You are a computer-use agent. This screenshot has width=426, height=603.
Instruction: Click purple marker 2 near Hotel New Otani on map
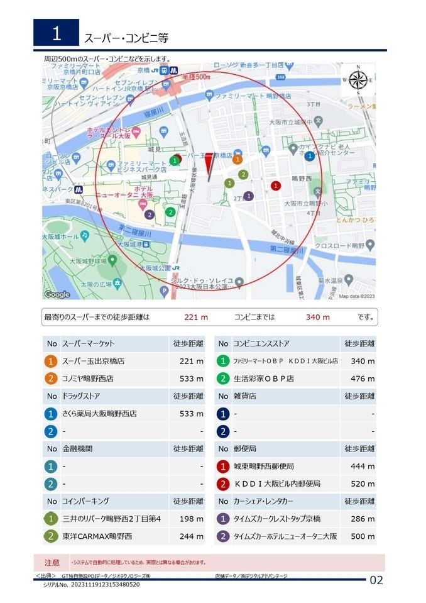coord(150,214)
